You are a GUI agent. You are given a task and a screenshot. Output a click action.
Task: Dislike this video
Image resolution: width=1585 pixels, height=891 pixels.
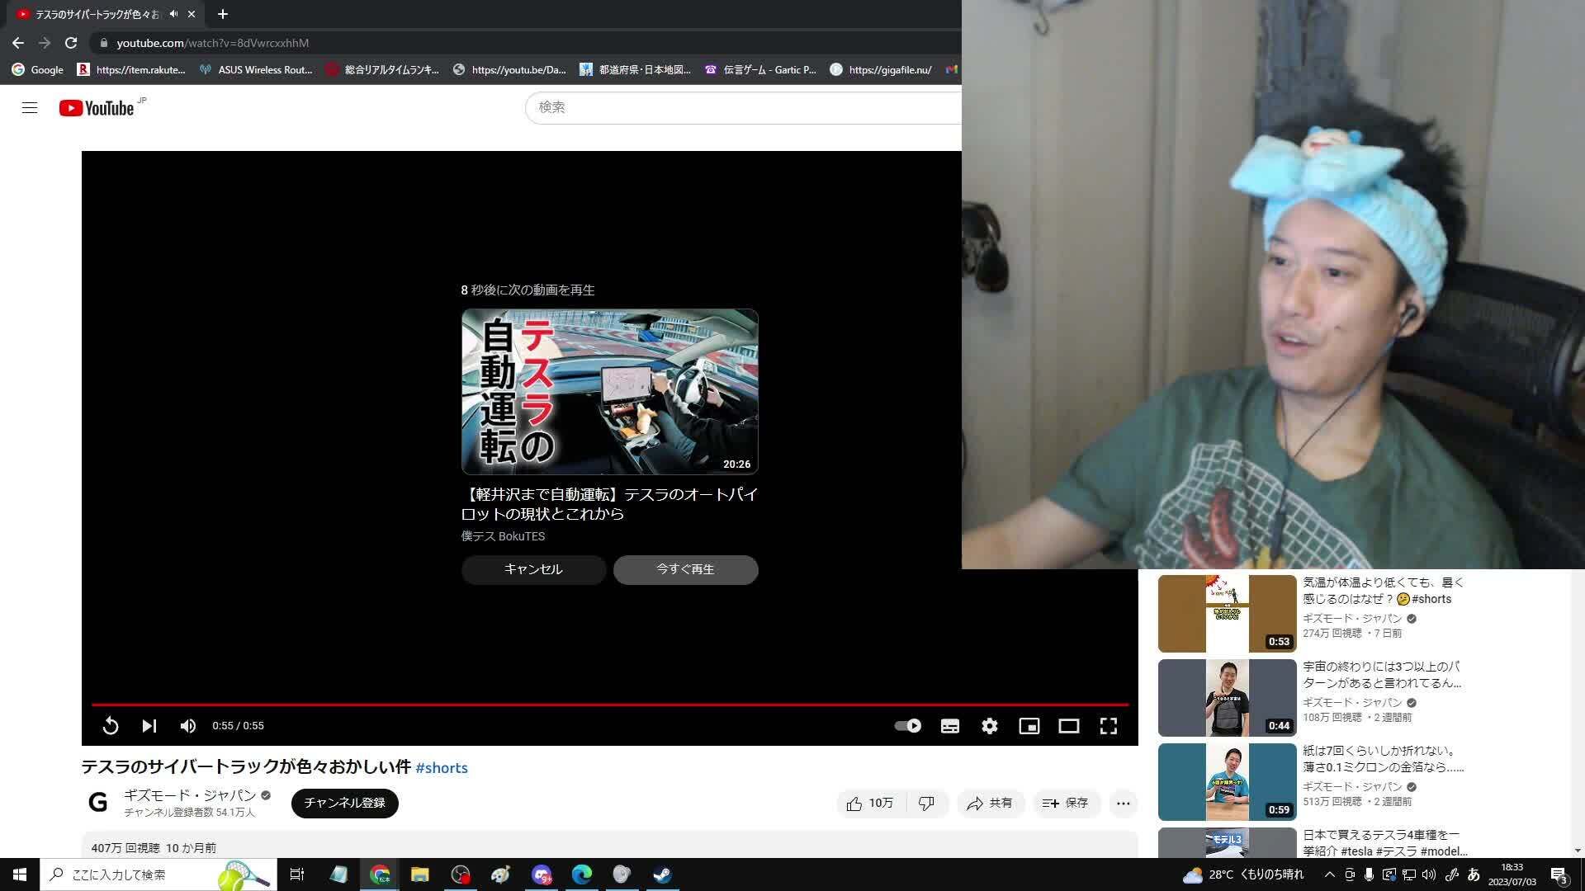(927, 804)
